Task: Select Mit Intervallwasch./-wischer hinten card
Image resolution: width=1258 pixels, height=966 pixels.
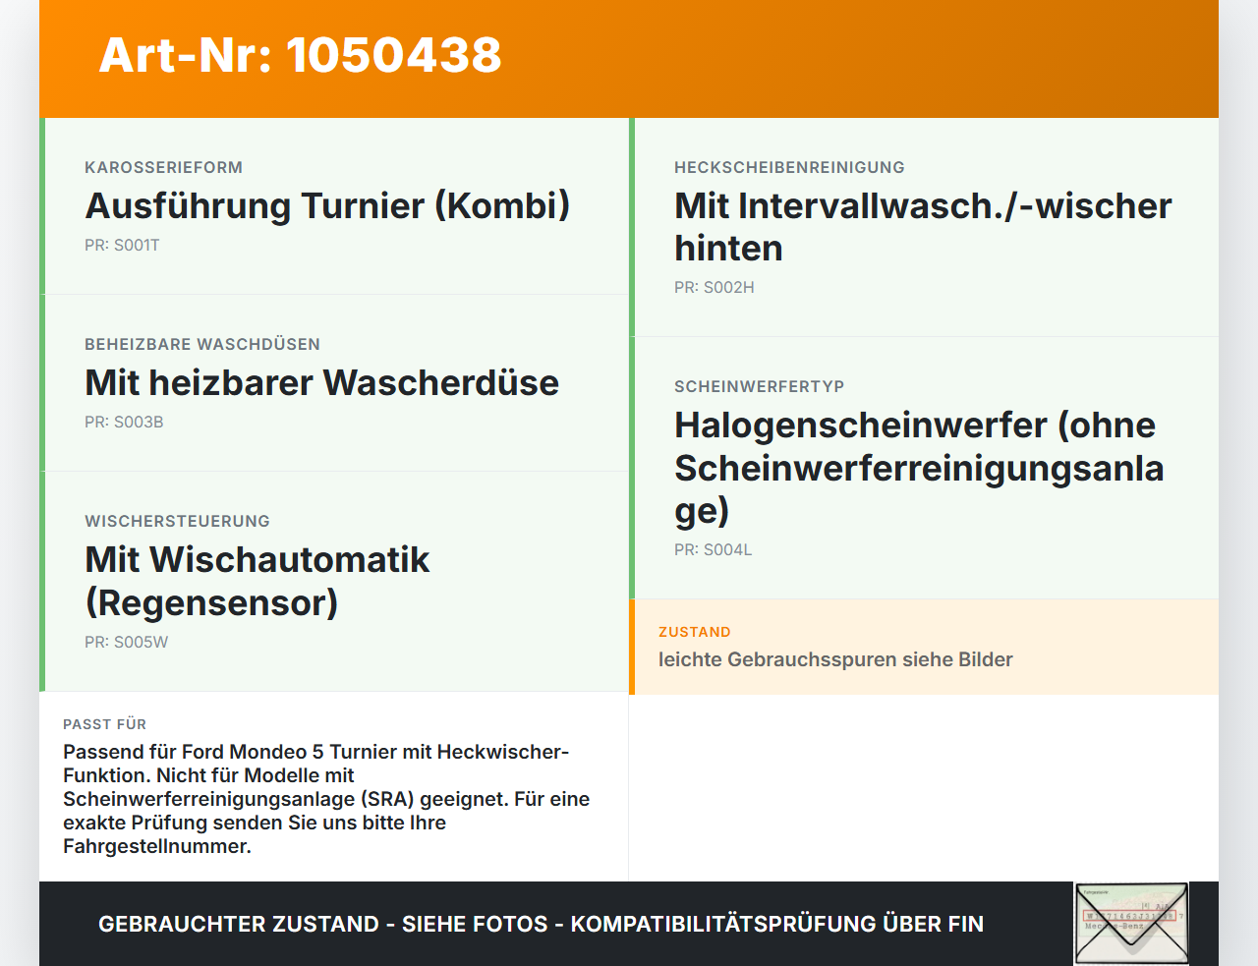Action: point(924,227)
